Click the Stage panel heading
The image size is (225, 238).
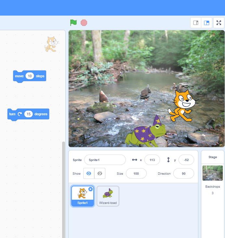[x=213, y=157]
